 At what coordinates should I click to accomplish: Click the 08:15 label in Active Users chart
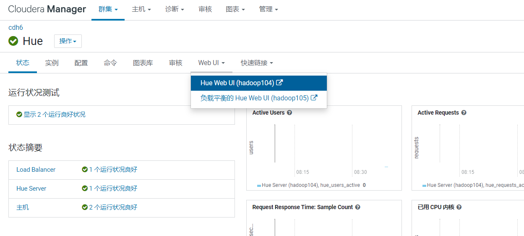pyautogui.click(x=302, y=172)
